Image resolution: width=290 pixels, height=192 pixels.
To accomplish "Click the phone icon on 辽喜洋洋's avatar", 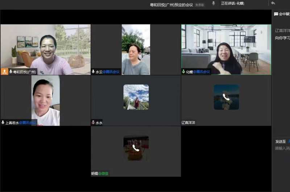I will 226,97.
